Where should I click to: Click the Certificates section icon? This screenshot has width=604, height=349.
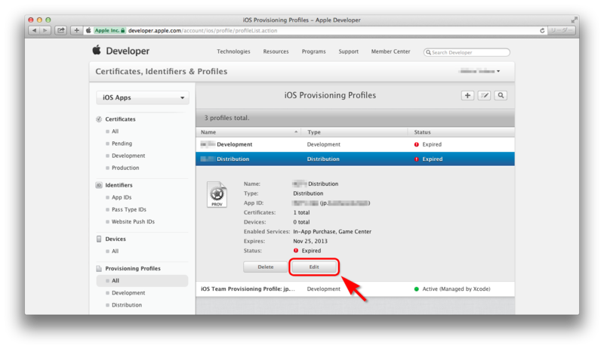99,119
